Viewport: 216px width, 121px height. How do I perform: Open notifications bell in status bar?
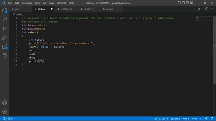pyautogui.click(x=212, y=119)
